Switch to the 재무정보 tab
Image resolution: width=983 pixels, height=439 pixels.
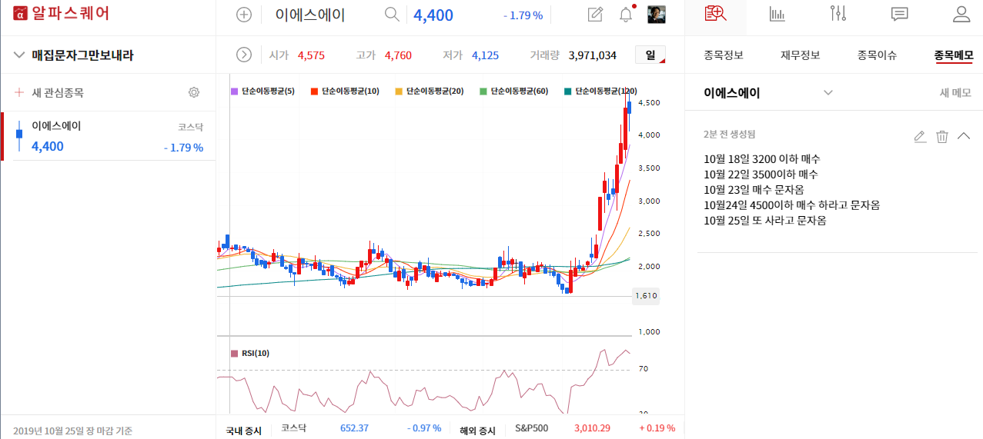[801, 55]
